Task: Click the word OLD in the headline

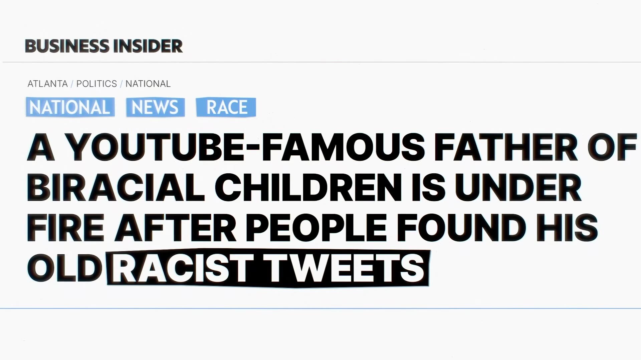Action: coord(64,268)
